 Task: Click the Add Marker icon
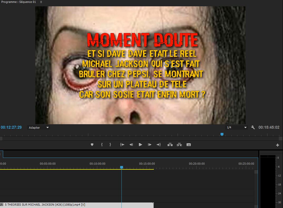click(x=92, y=145)
